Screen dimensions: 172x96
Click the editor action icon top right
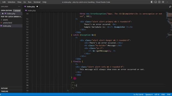pyautogui.click(x=170, y=7)
